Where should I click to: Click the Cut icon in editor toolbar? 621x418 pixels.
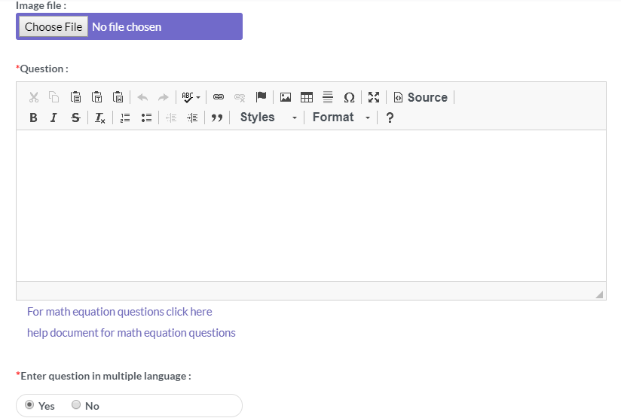(x=34, y=97)
